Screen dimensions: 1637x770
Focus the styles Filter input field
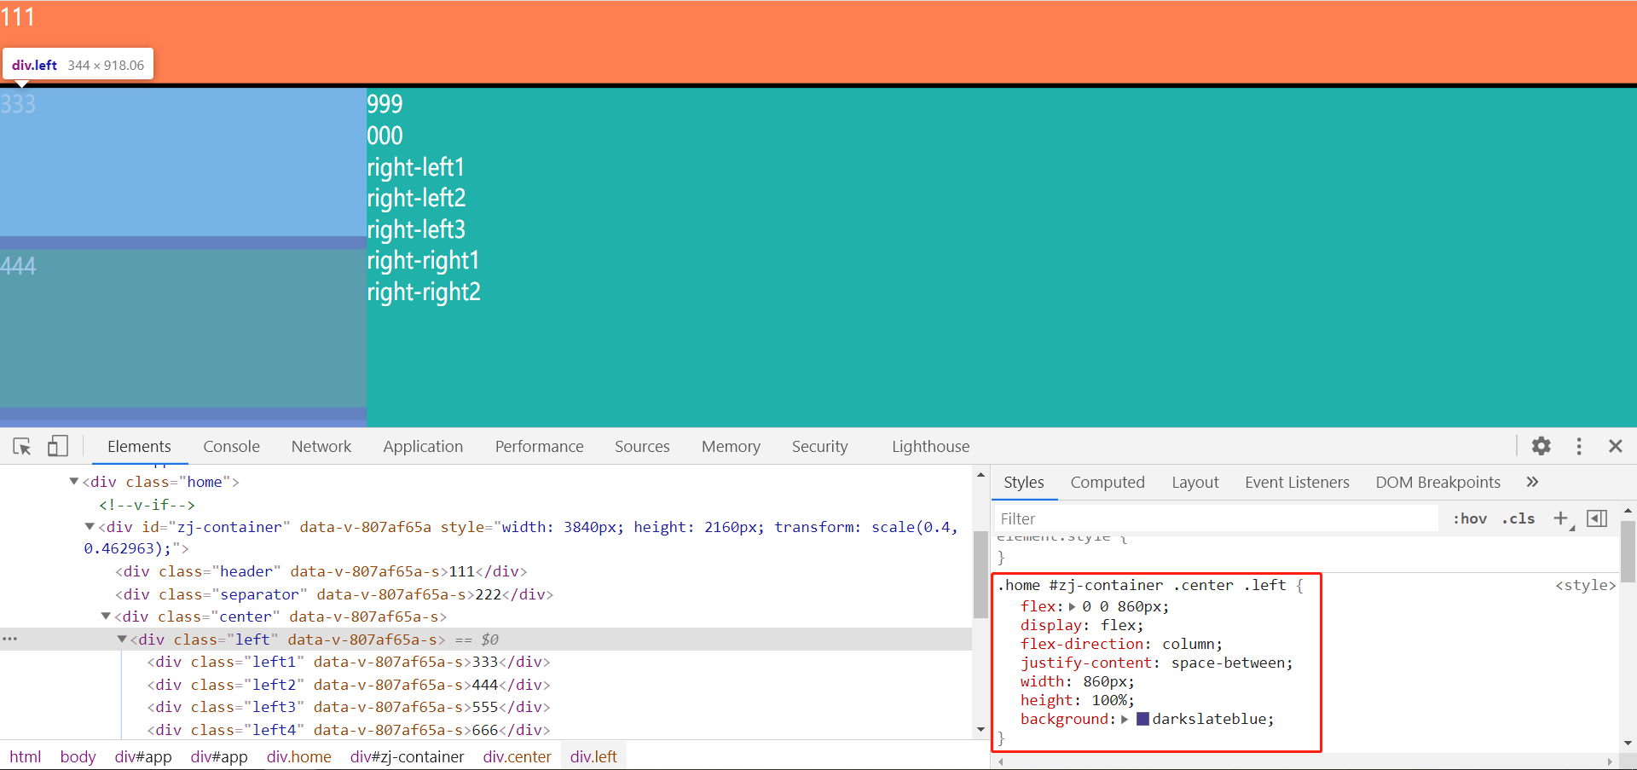1216,518
